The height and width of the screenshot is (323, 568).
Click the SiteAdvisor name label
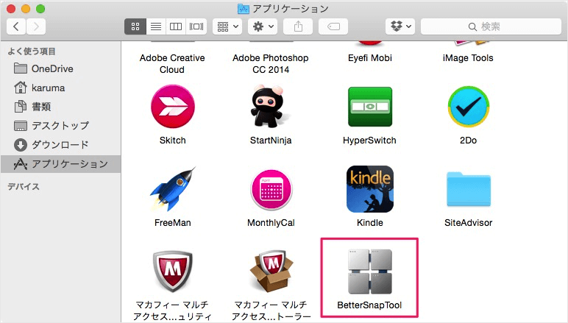tap(469, 223)
